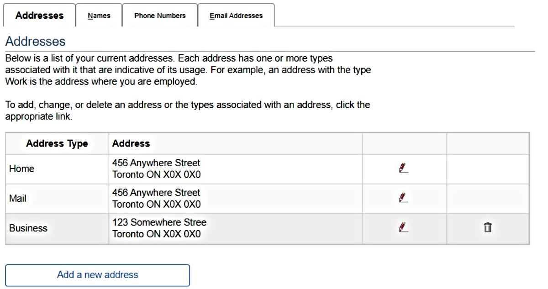Open the Phone Numbers tab

pyautogui.click(x=160, y=16)
